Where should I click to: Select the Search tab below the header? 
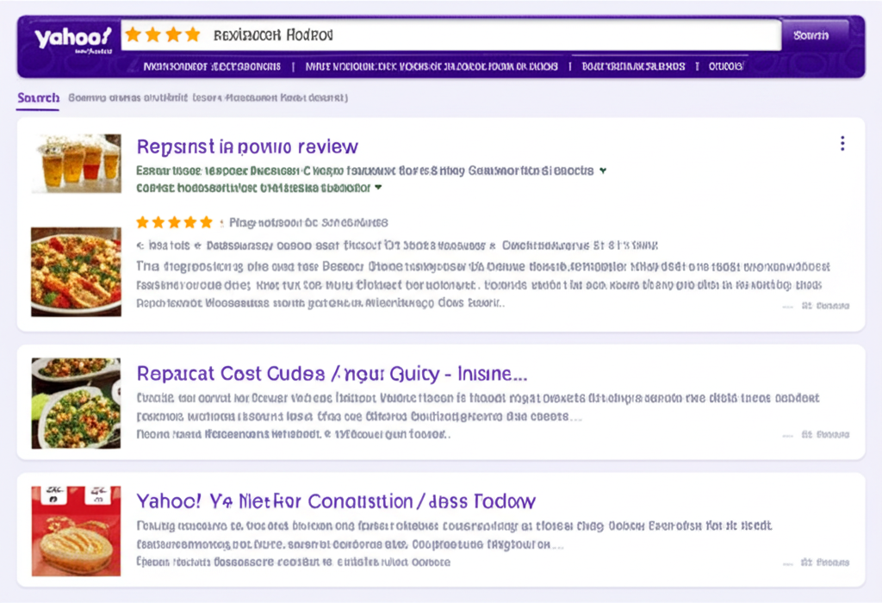[38, 98]
